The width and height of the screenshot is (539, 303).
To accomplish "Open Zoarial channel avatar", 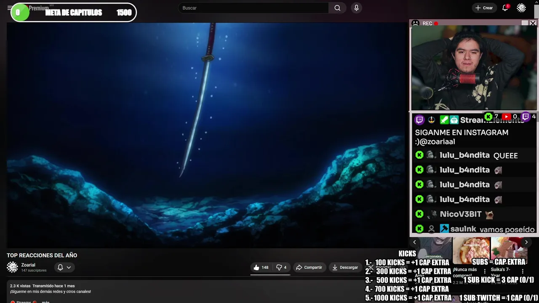I will 12,267.
